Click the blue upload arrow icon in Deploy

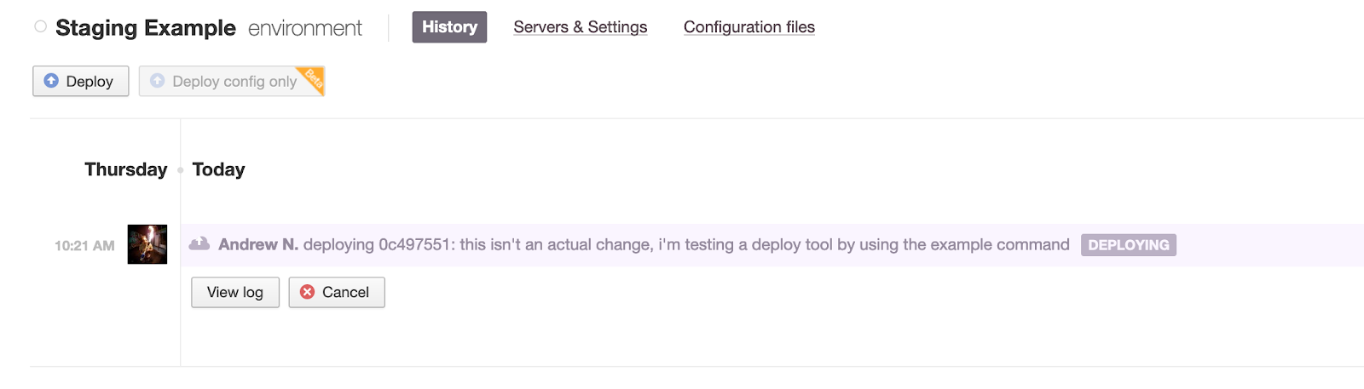coord(51,81)
